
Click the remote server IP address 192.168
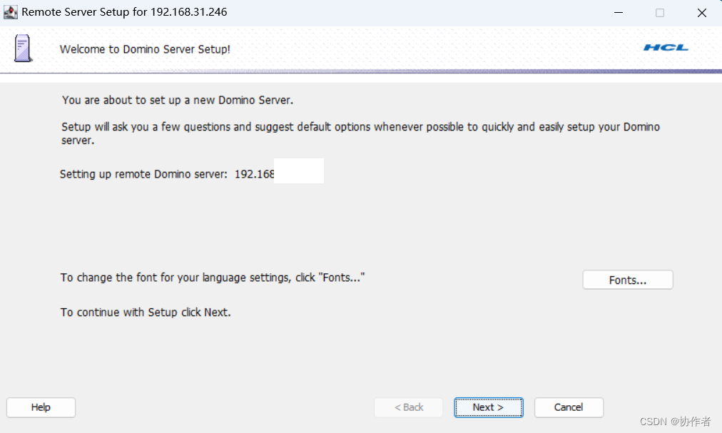pyautogui.click(x=255, y=174)
